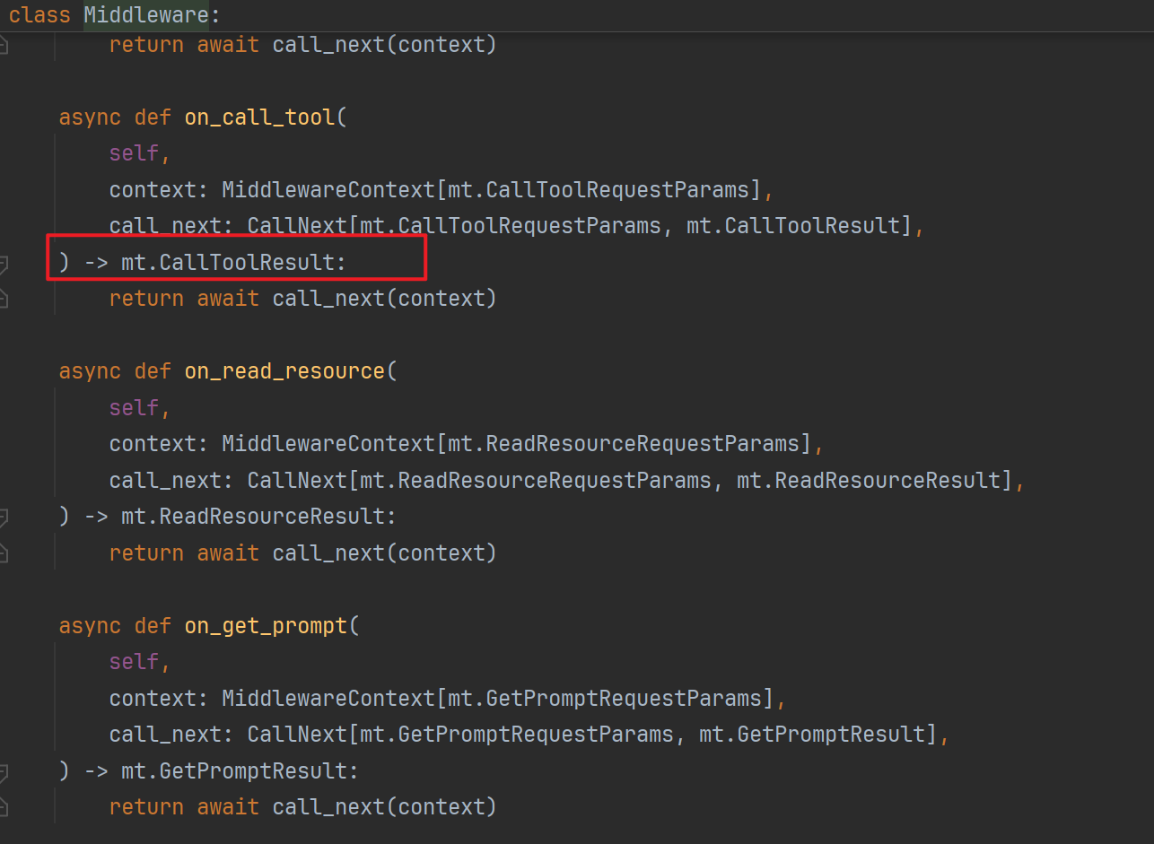The width and height of the screenshot is (1154, 844).
Task: Click MiddlewareContext[mt.CallToolRequestParams] type annotation
Action: (491, 190)
